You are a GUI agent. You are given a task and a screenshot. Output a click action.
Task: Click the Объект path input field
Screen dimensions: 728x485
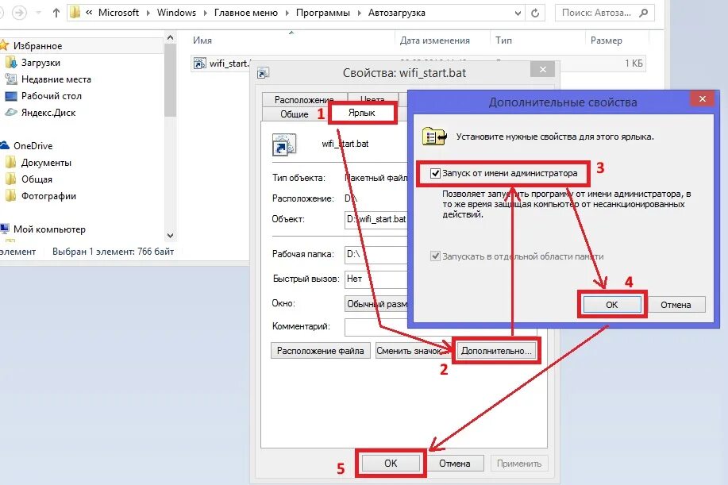click(376, 219)
